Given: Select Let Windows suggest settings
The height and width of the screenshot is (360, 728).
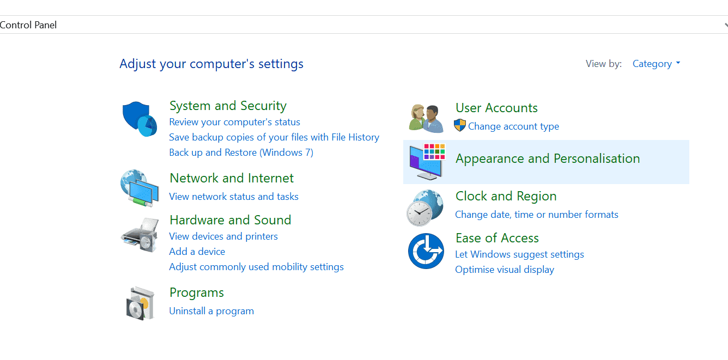Looking at the screenshot, I should click(519, 254).
